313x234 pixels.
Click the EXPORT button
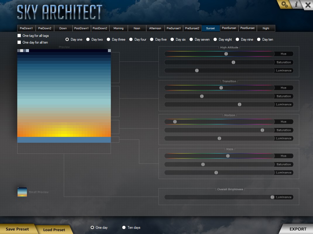pos(298,229)
